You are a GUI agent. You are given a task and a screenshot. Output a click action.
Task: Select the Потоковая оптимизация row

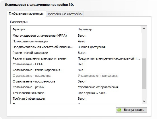(76, 41)
